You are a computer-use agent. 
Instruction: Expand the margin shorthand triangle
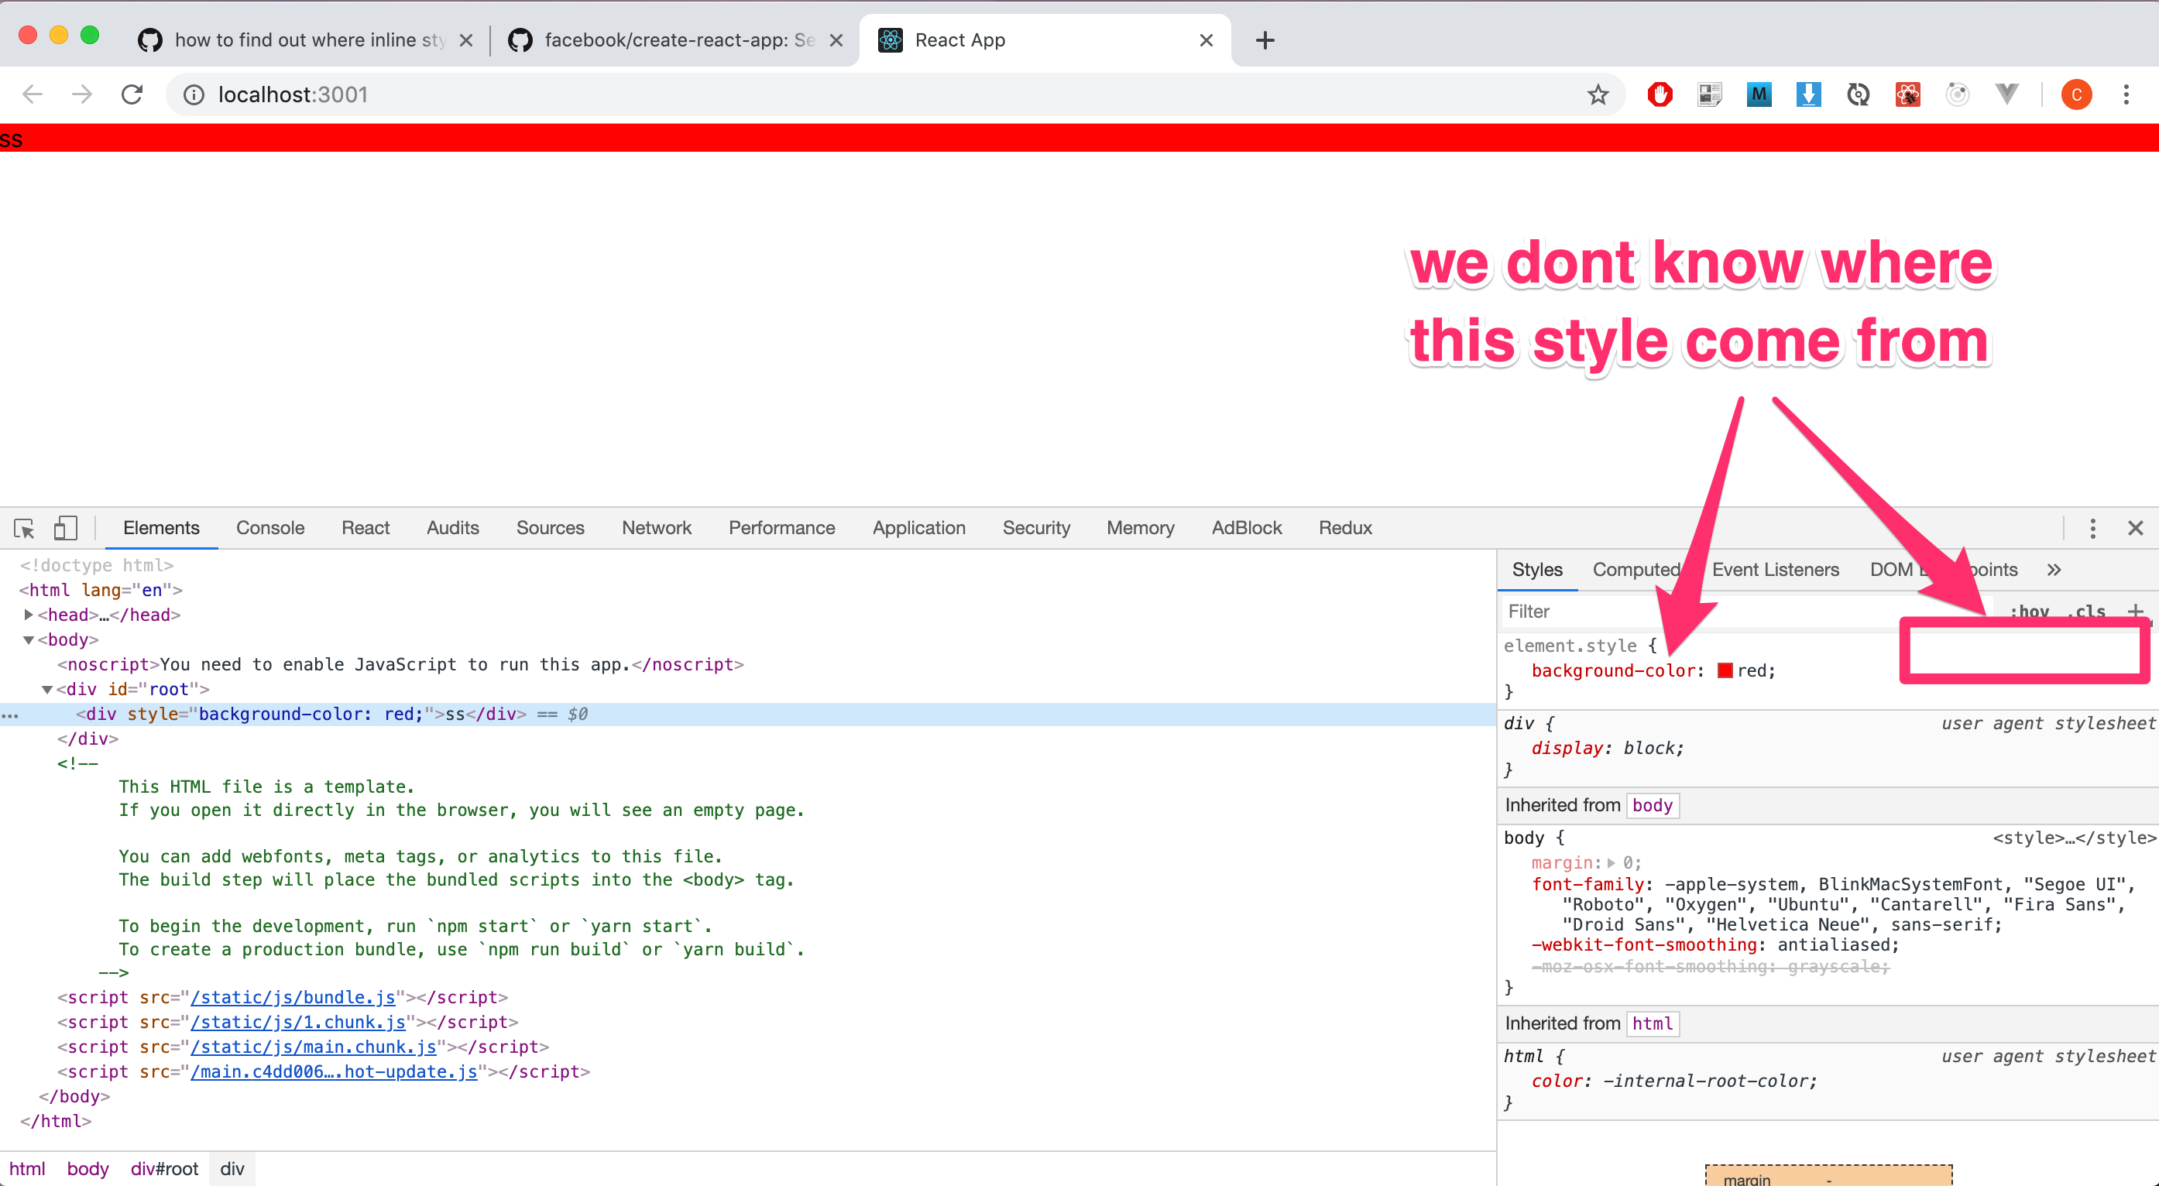click(1610, 862)
